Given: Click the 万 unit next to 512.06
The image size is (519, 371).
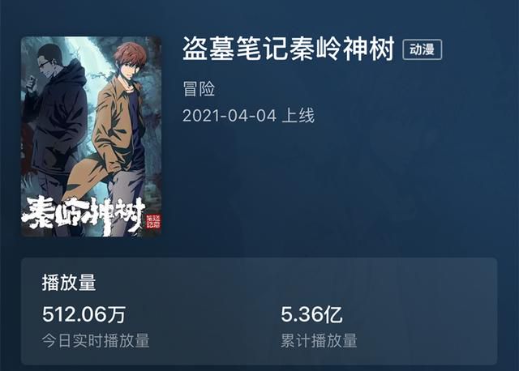Looking at the screenshot, I should [116, 314].
